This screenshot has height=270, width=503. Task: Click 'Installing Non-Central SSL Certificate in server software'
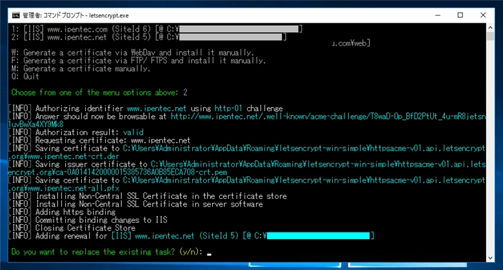point(135,204)
